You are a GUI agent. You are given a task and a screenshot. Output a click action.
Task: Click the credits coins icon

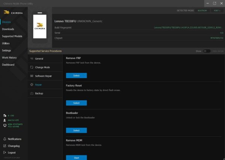point(5,115)
